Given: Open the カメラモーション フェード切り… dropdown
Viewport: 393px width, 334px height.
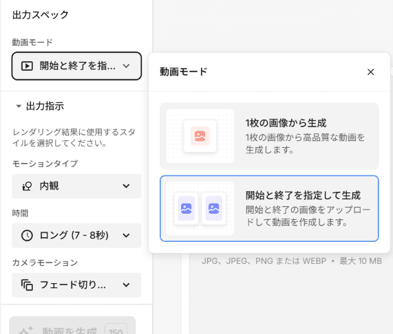Looking at the screenshot, I should [76, 285].
